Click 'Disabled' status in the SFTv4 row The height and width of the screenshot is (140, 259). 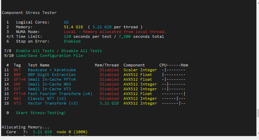point(109,80)
